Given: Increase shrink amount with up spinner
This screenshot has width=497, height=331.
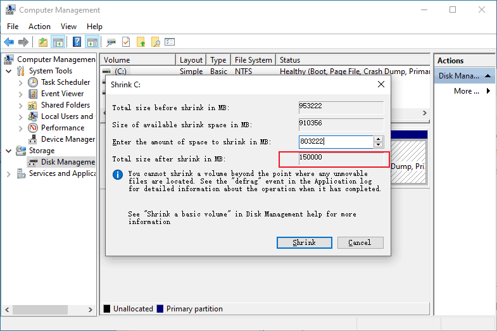Looking at the screenshot, I should 379,139.
